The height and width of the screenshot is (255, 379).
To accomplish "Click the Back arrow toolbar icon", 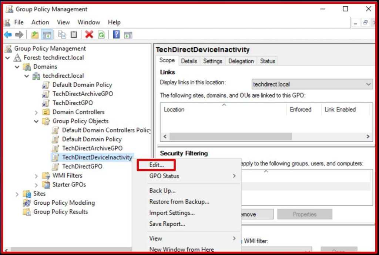I will tap(8, 35).
